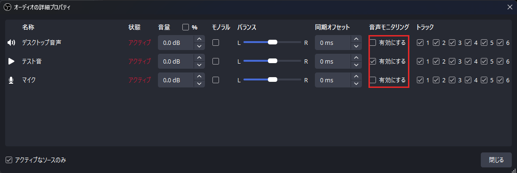Enable mono for デスクトップ音声

[x=216, y=43]
